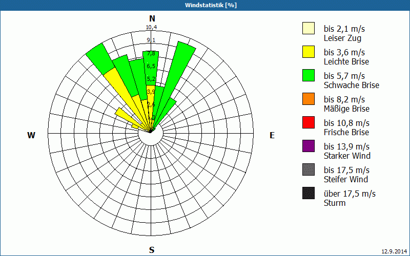
Task: Click the N compass label
Action: (152, 18)
